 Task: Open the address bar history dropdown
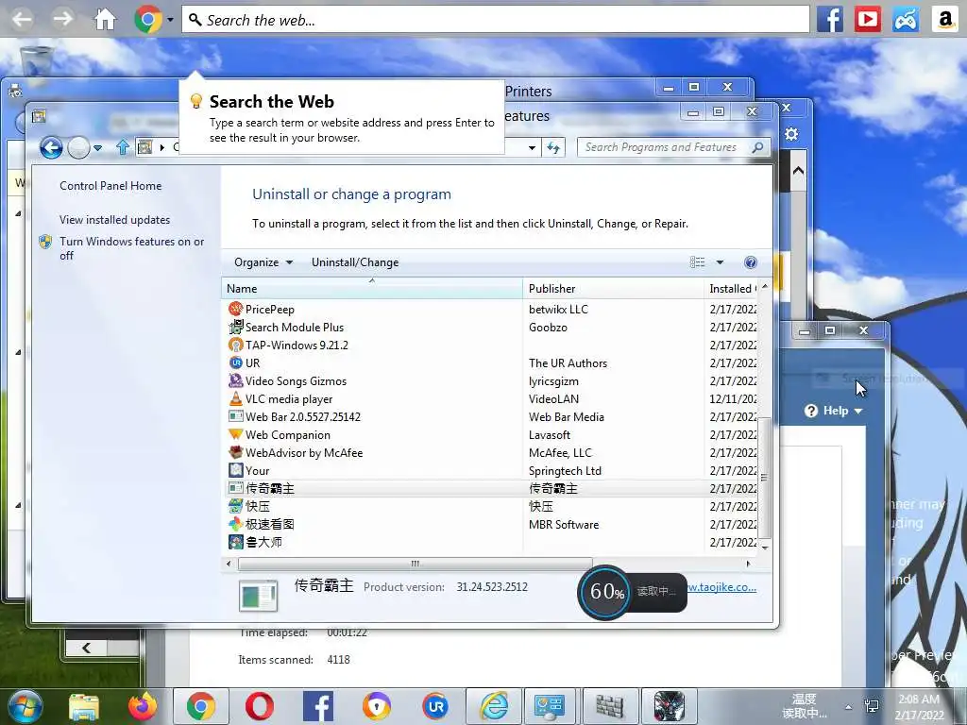(x=532, y=148)
